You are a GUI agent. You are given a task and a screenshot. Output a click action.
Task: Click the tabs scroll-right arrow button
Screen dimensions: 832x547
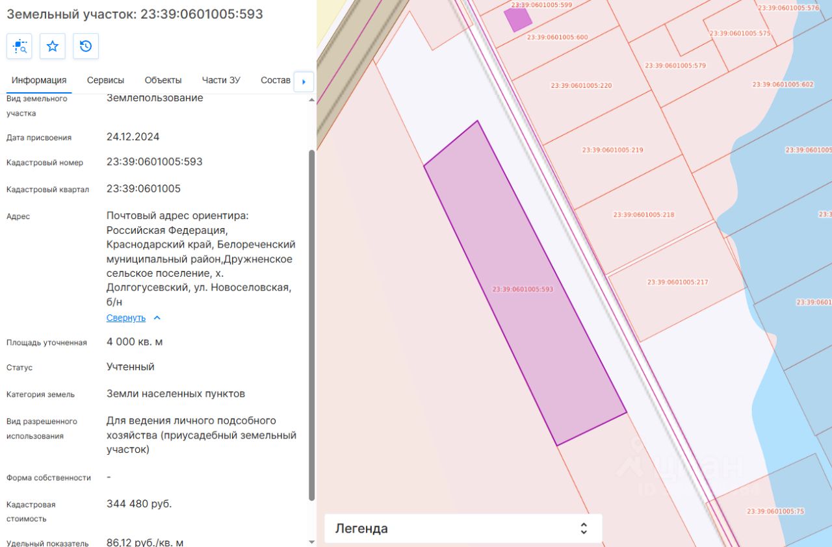click(x=304, y=82)
